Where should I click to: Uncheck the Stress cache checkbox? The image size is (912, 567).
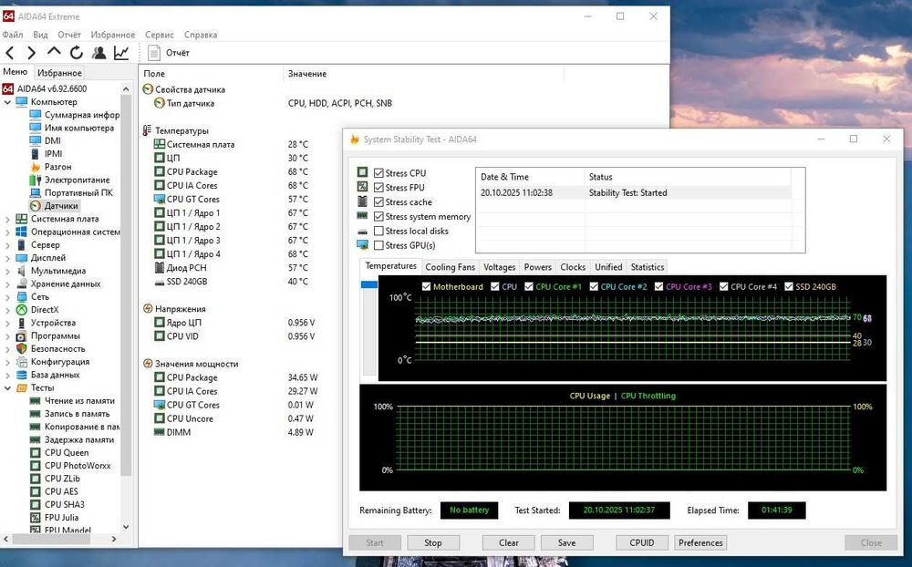click(378, 202)
